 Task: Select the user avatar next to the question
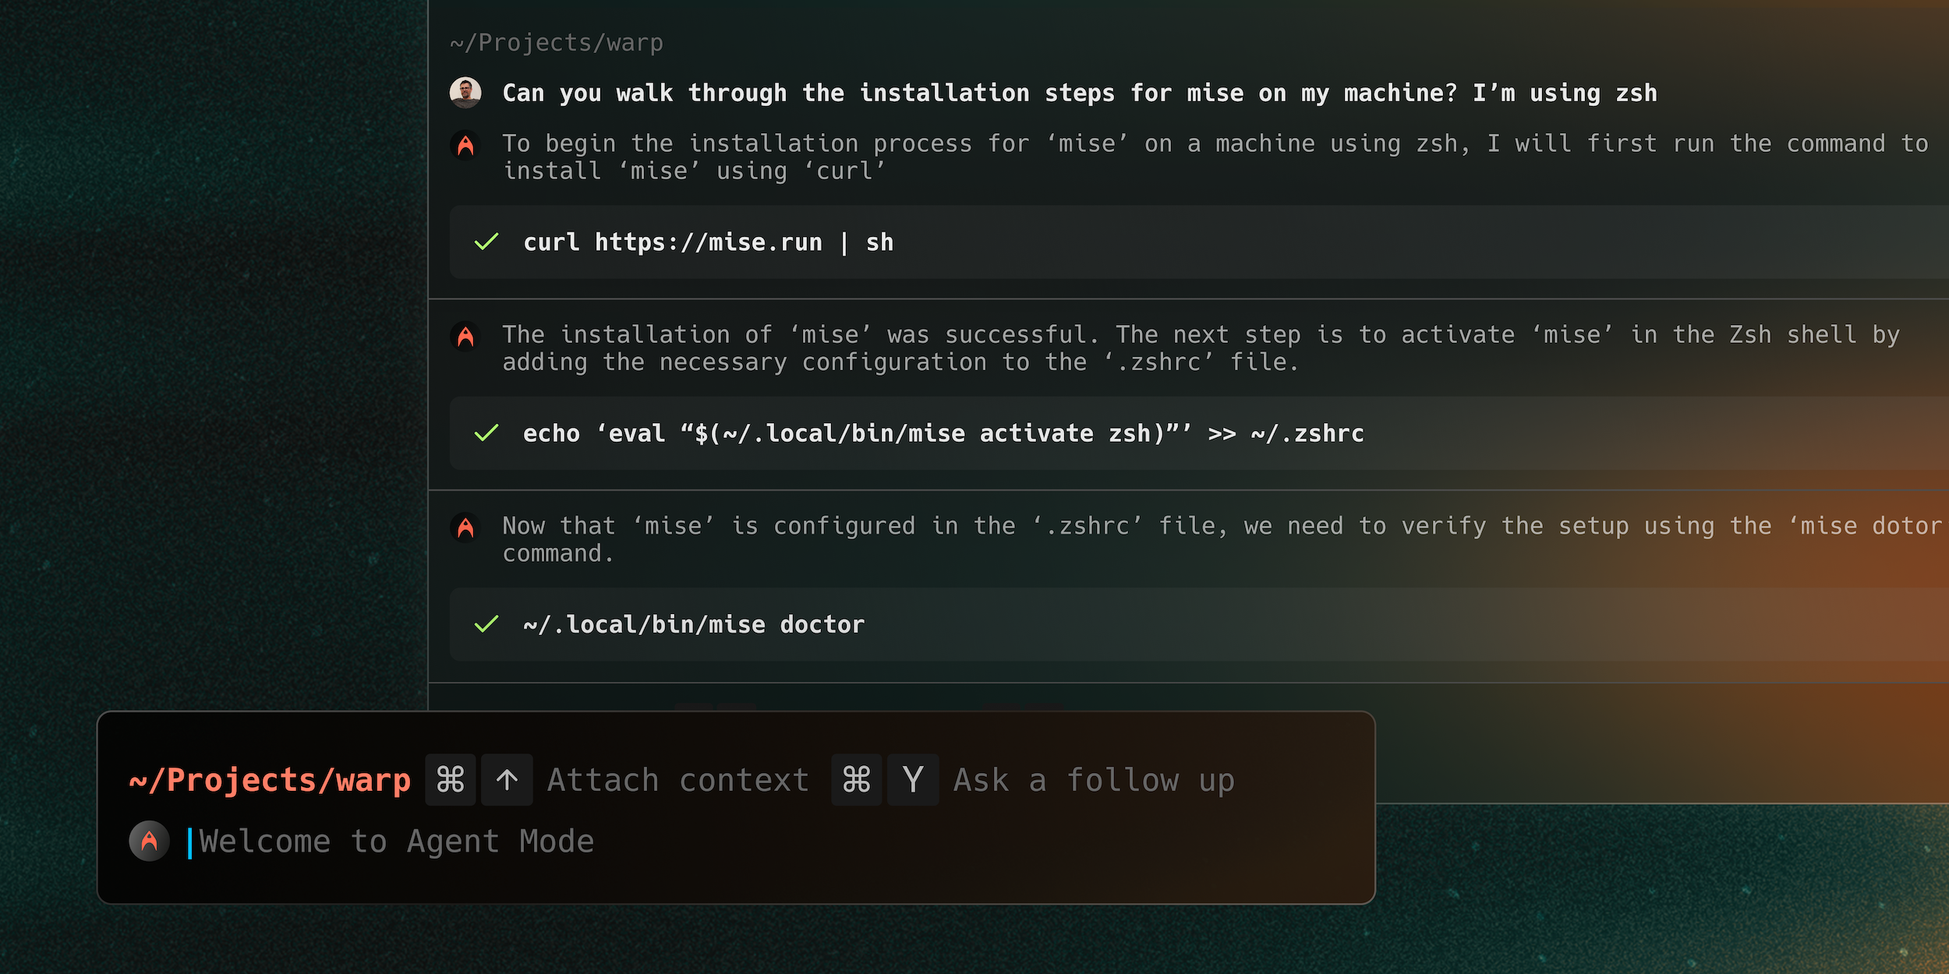point(465,92)
